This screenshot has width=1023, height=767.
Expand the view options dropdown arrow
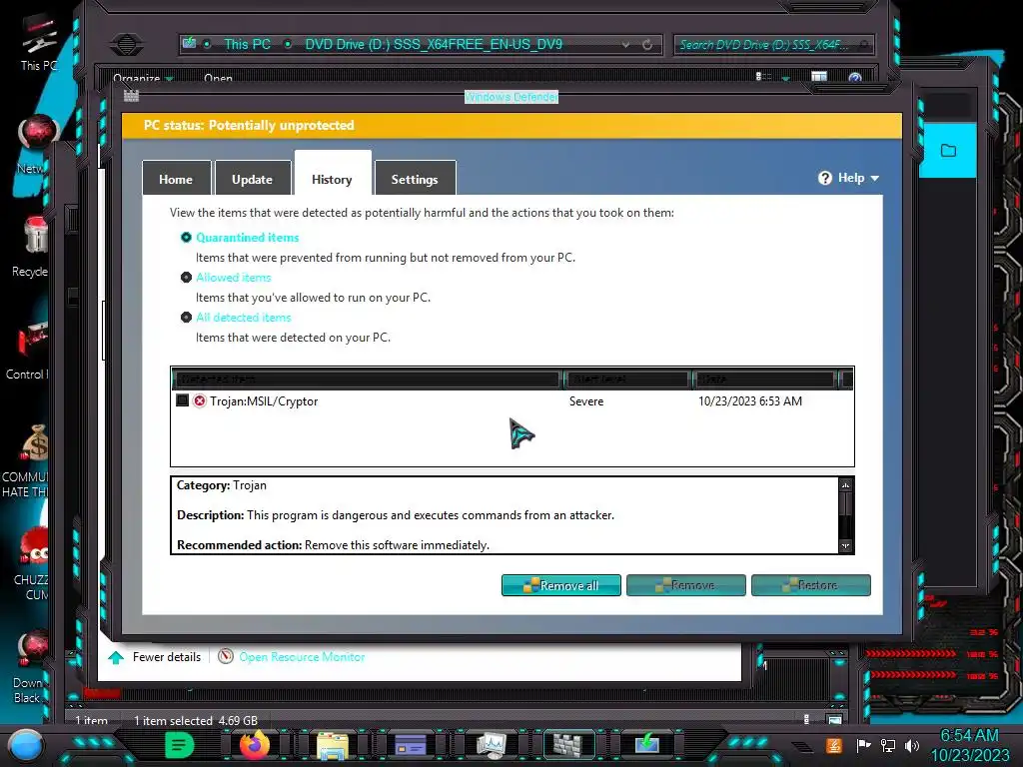[x=785, y=78]
